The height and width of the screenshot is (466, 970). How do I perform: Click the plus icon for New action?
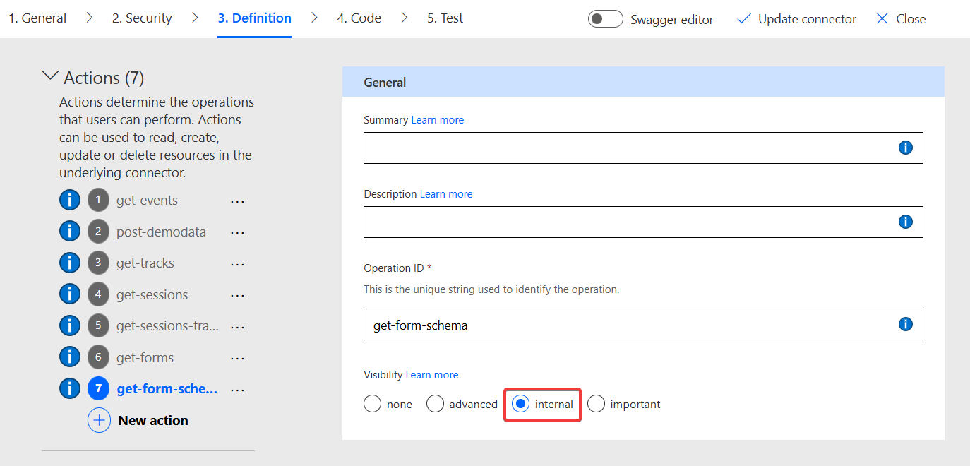point(99,420)
